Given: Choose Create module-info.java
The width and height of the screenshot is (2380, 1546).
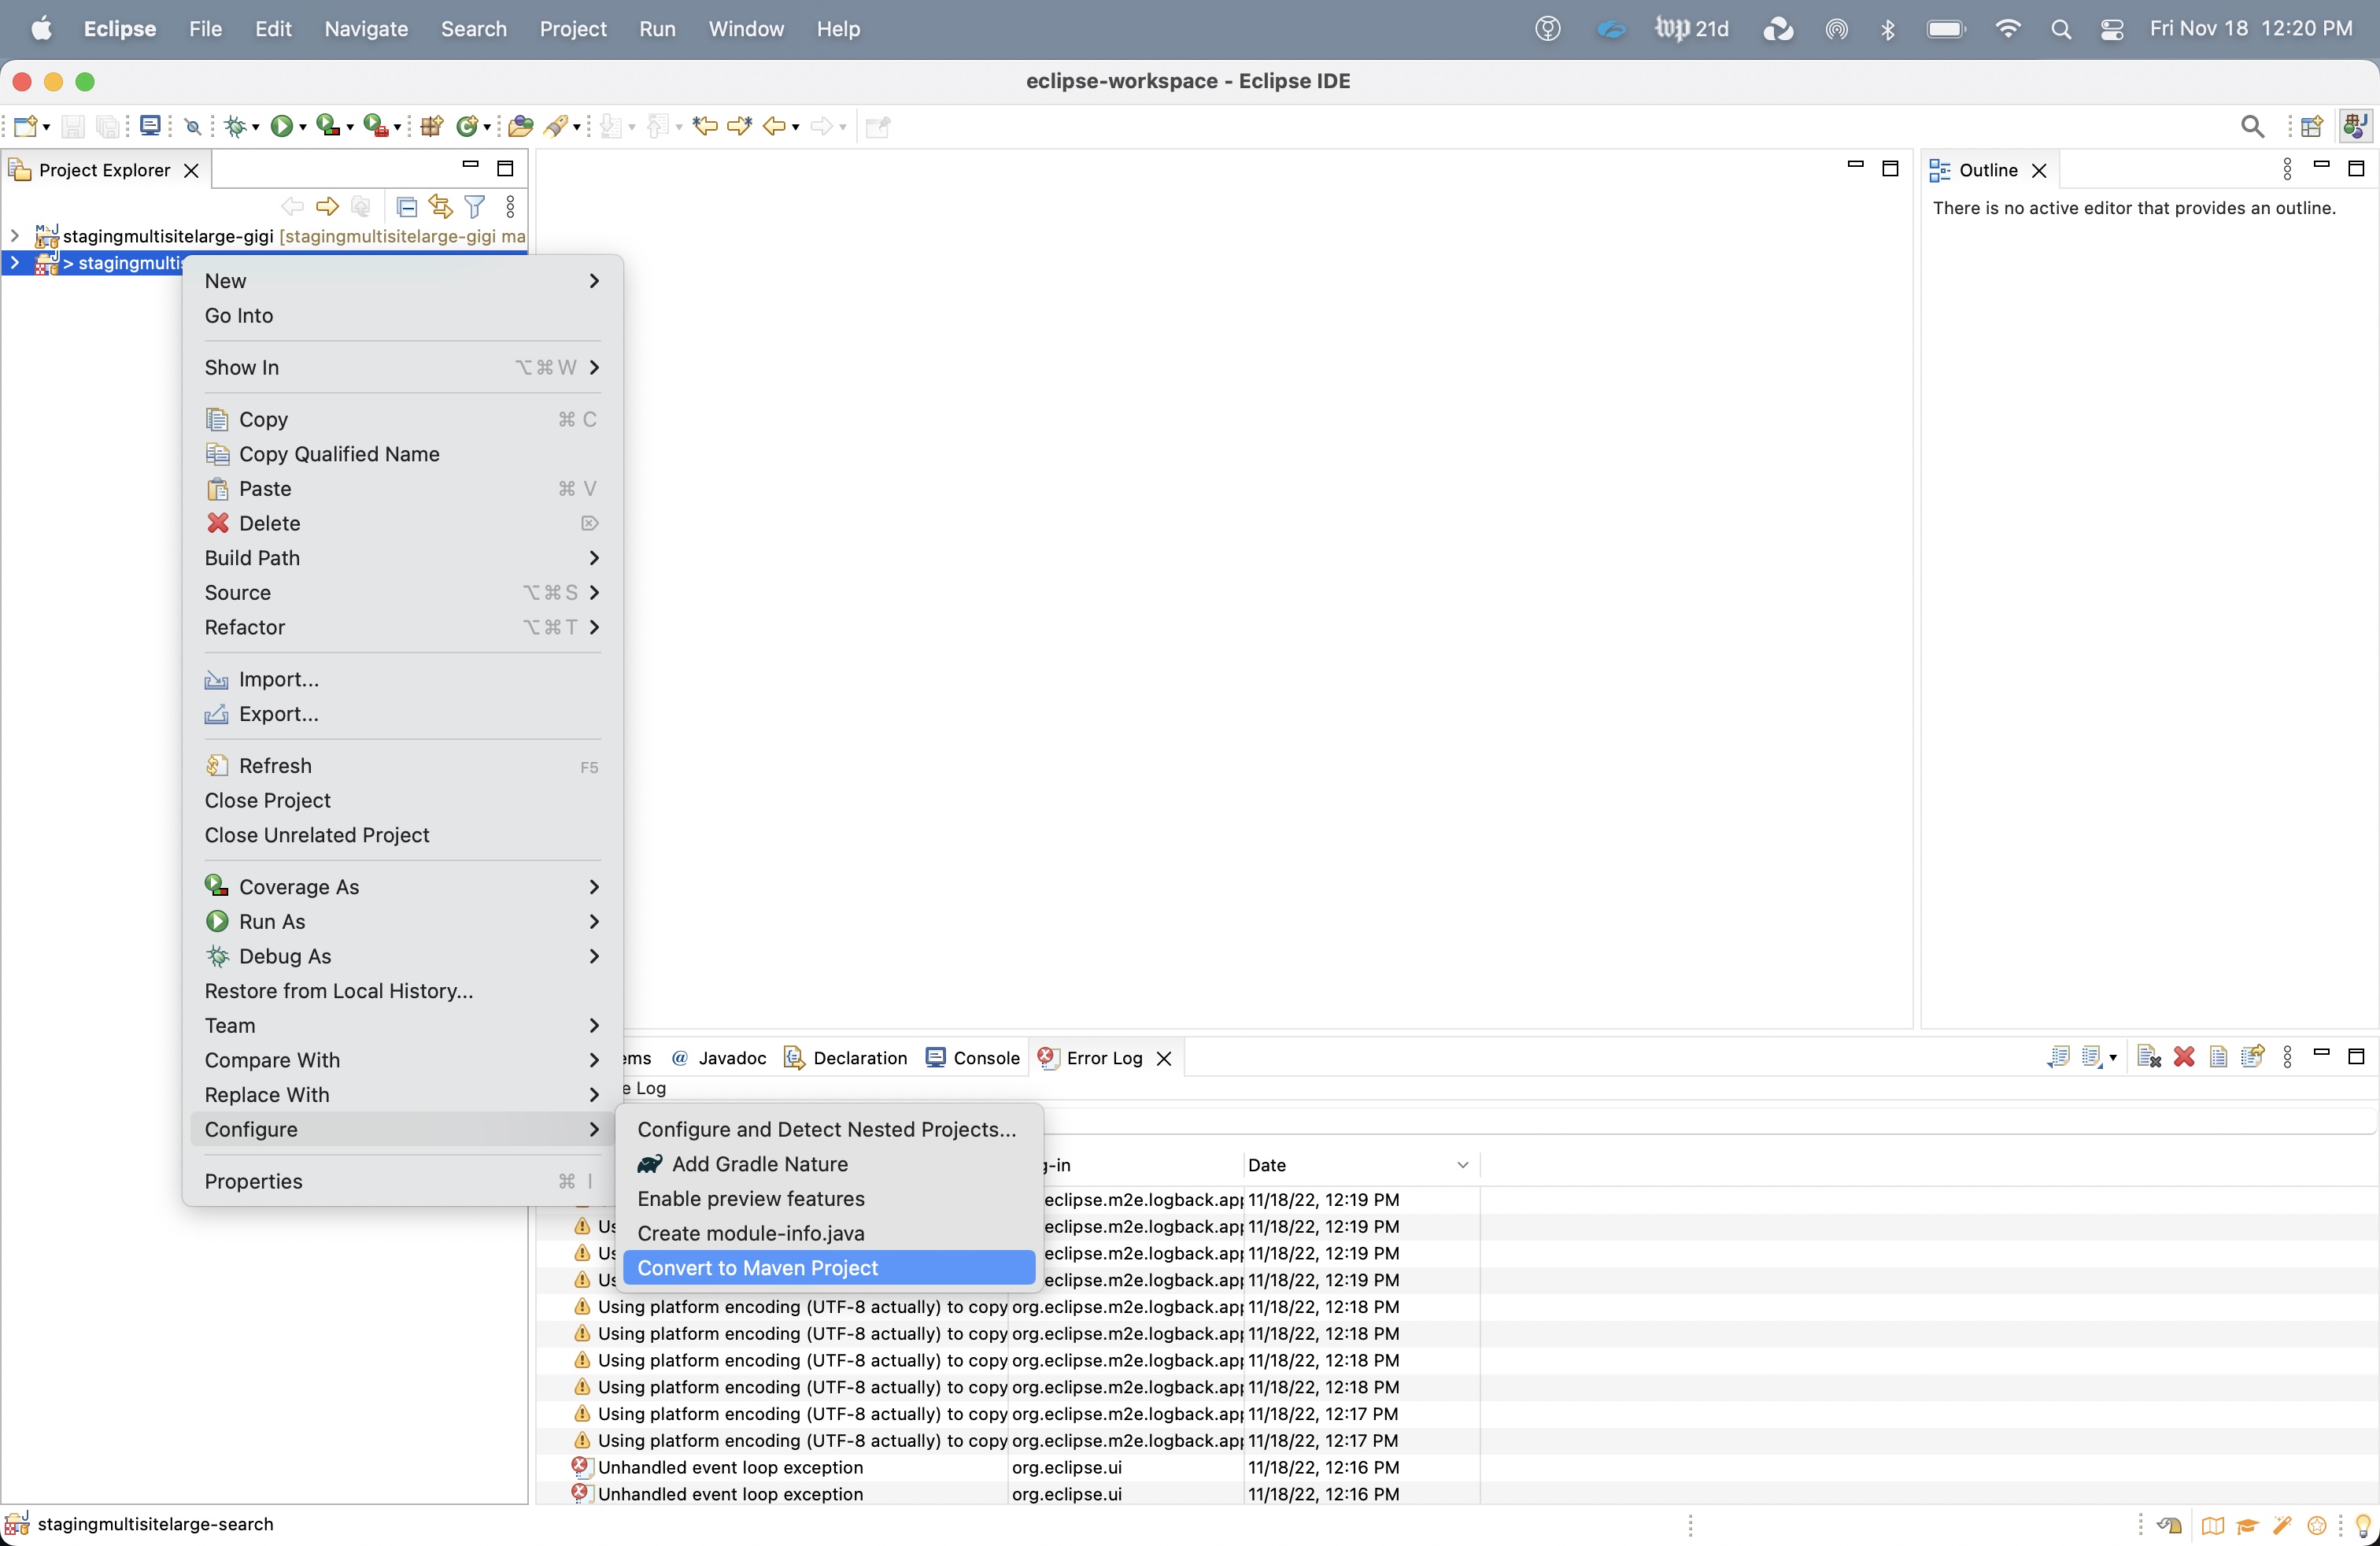Looking at the screenshot, I should click(x=829, y=1233).
